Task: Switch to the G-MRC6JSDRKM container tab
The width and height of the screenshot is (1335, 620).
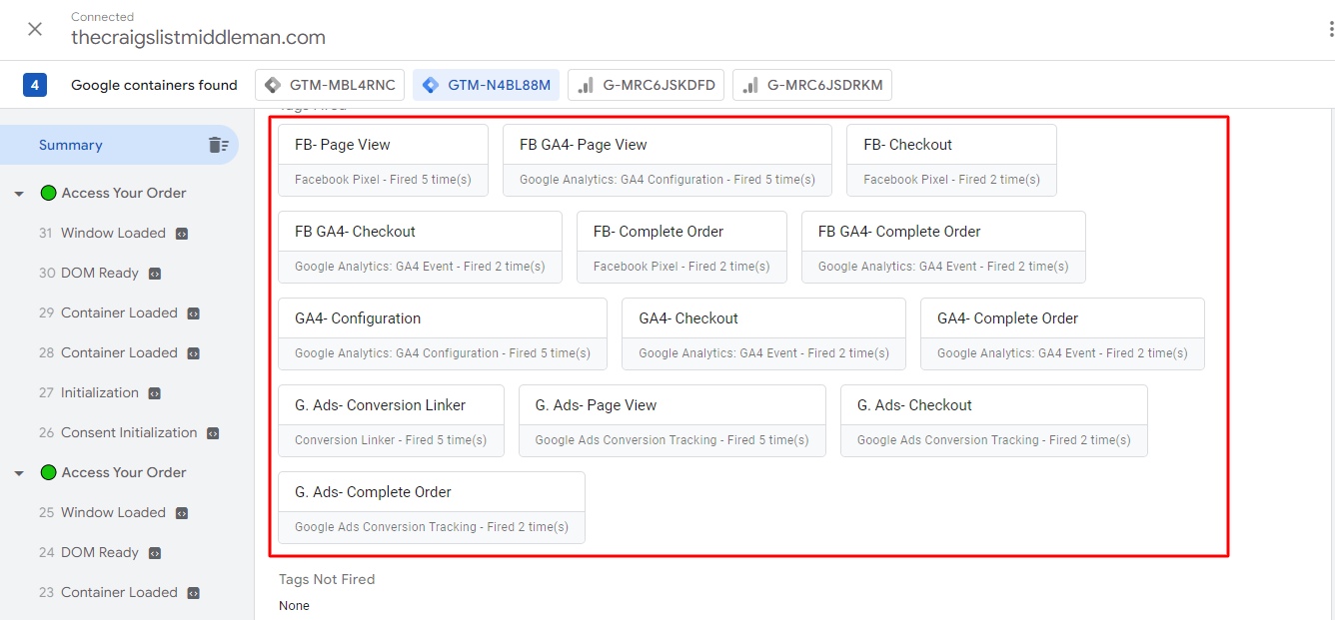Action: point(812,85)
